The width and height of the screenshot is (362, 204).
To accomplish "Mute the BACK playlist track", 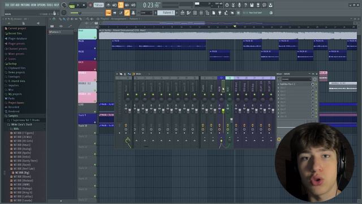I will [95, 69].
